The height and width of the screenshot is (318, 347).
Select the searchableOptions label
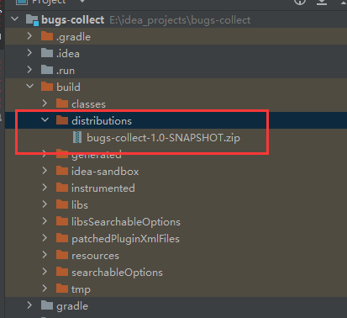[x=117, y=273]
